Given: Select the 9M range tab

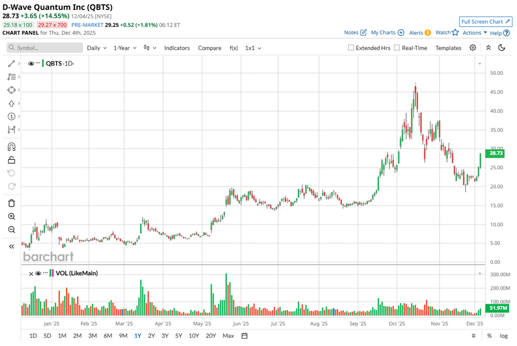Looking at the screenshot, I should click(x=123, y=336).
